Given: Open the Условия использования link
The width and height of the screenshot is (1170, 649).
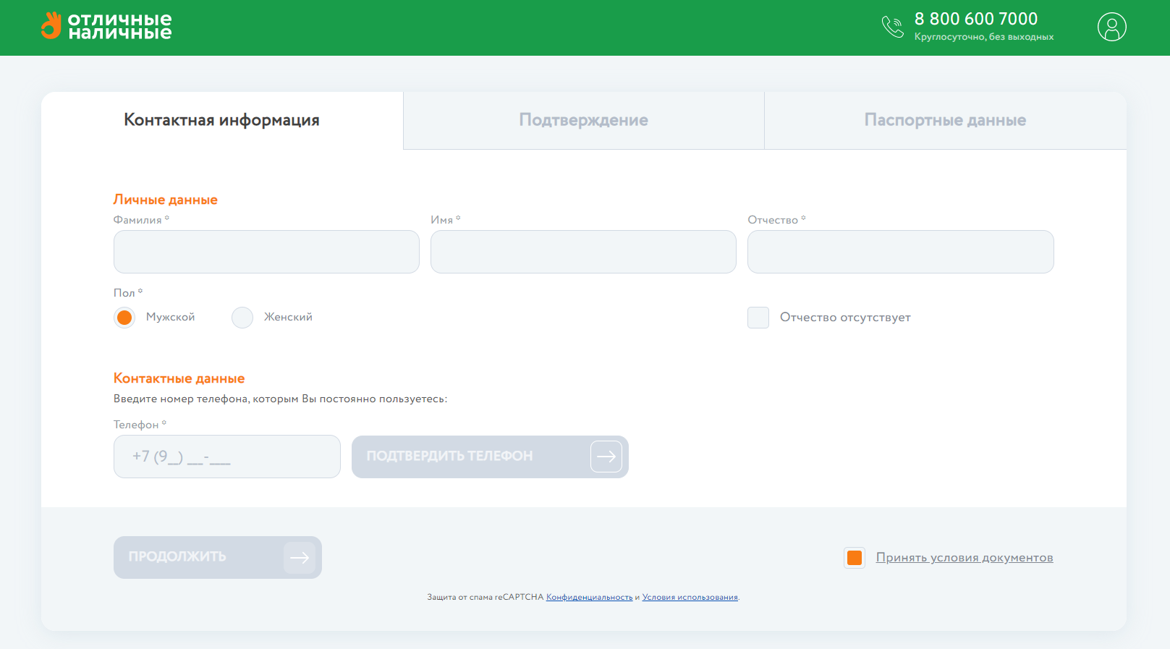Looking at the screenshot, I should [690, 598].
